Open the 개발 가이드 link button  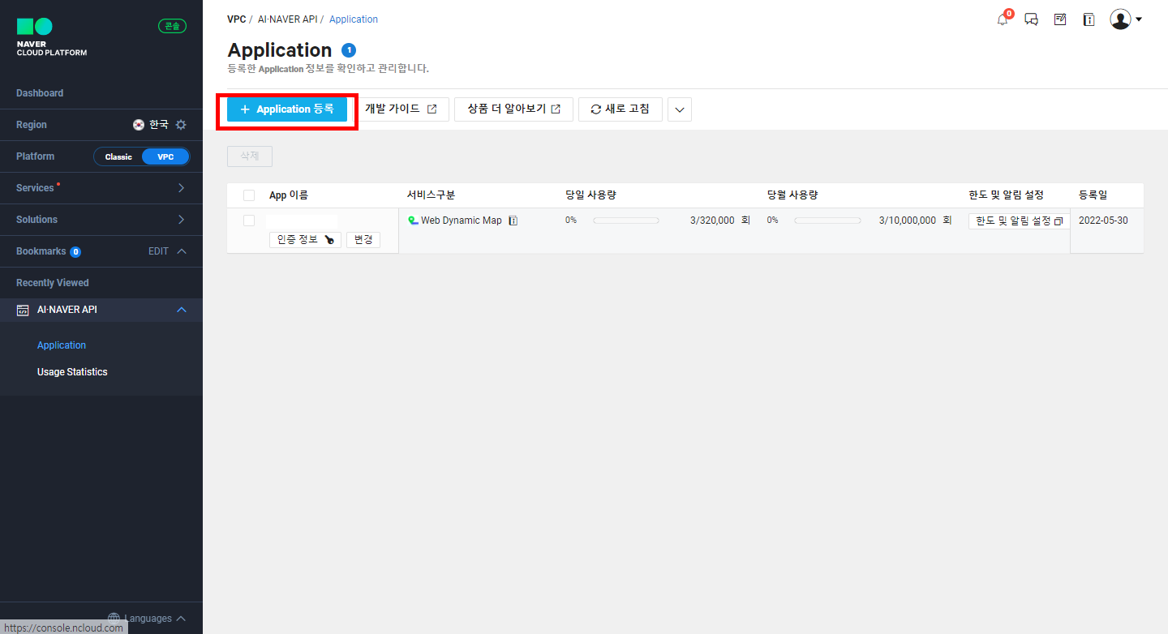(x=401, y=109)
